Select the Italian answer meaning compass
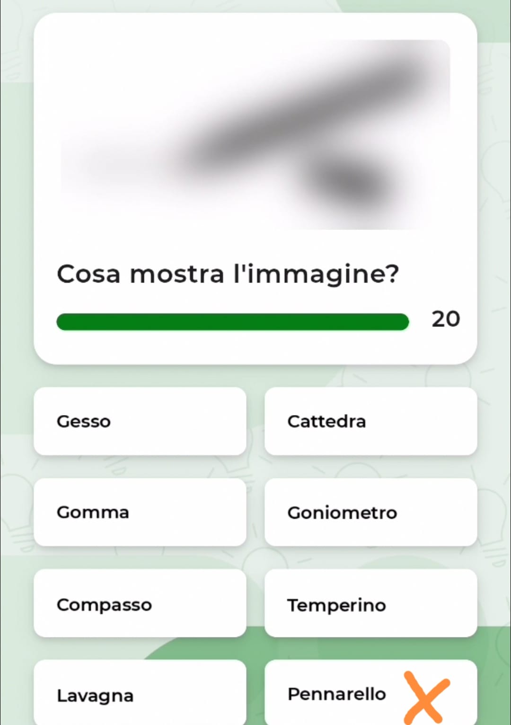 click(x=140, y=603)
